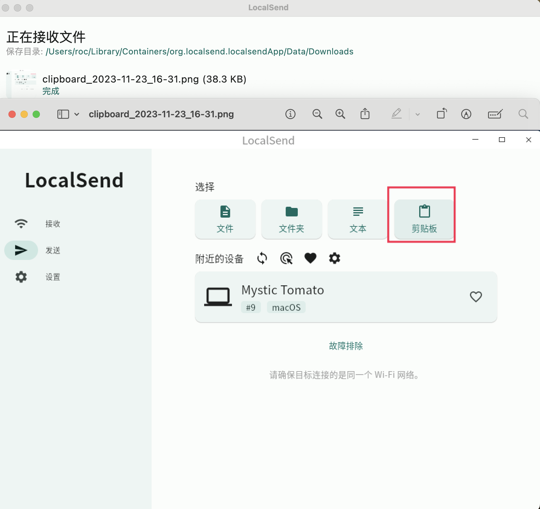Click Preview's green full screen button
Screen dimensions: 540x509
tap(36, 114)
